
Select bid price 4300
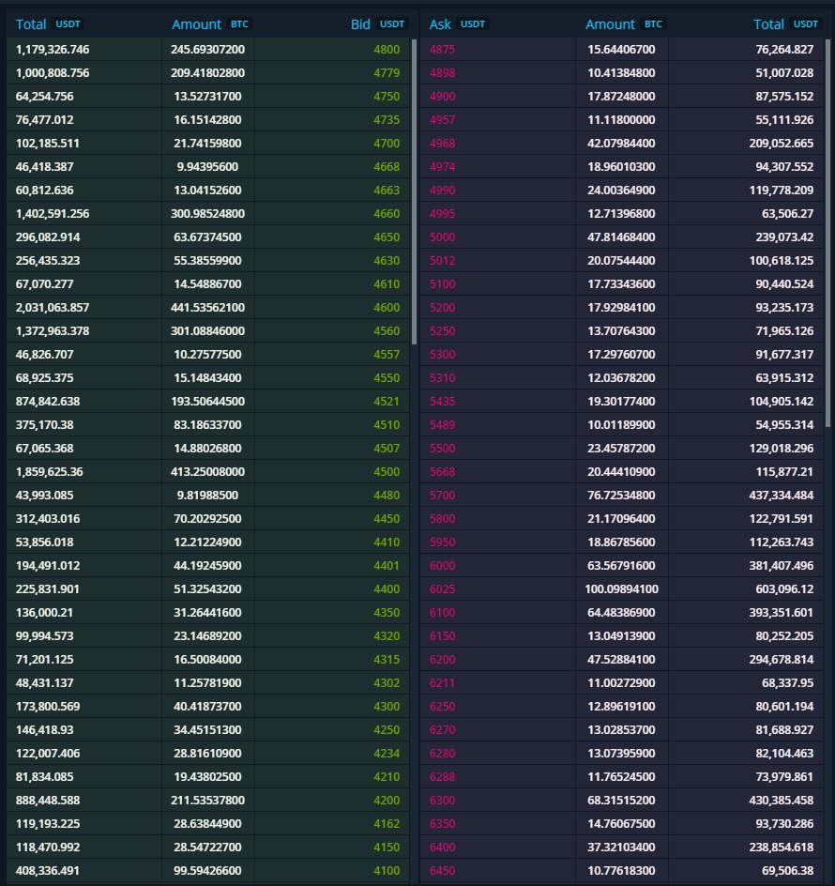coord(387,706)
